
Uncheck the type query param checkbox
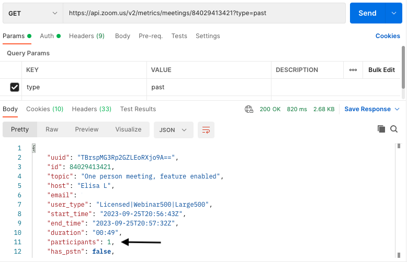tap(15, 87)
